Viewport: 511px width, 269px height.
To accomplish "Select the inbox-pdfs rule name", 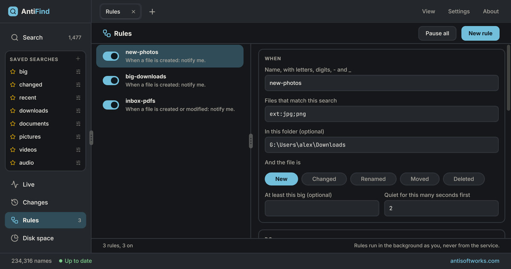I will click(x=140, y=101).
